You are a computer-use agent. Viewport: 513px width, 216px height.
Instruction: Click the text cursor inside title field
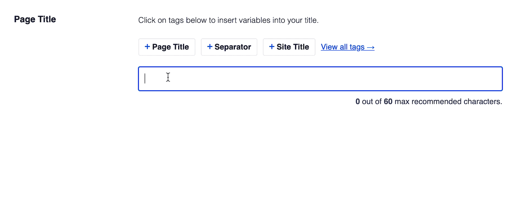coord(145,79)
